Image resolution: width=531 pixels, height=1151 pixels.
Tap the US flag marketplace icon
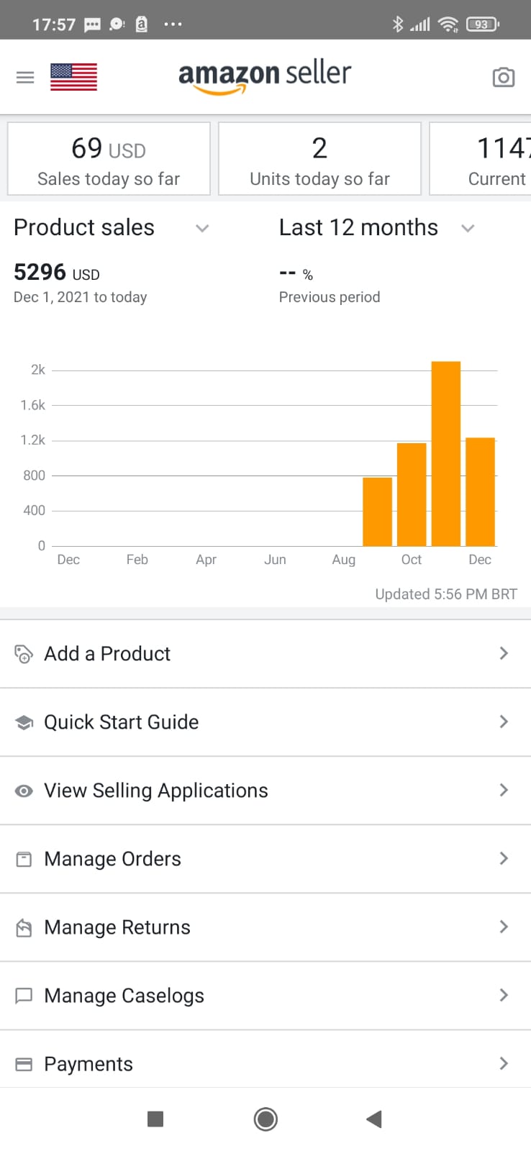click(x=73, y=77)
